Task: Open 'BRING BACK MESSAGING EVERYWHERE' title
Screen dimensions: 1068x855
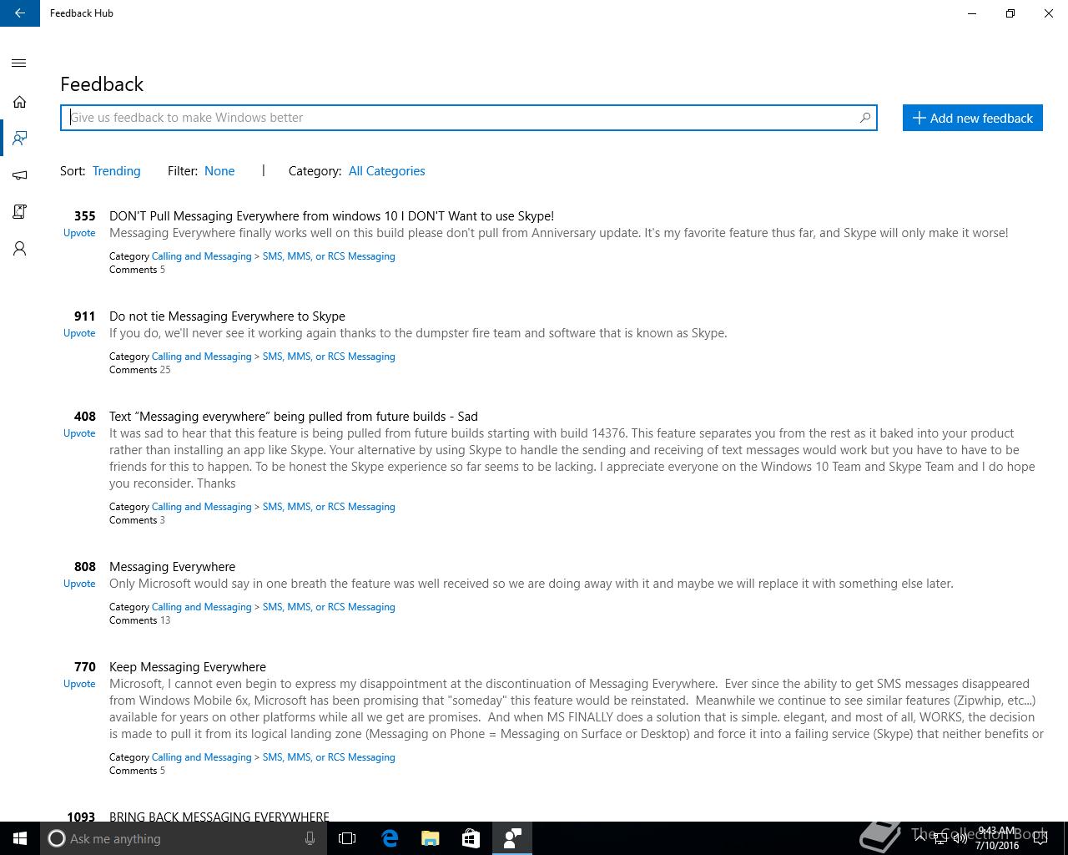Action: (219, 816)
